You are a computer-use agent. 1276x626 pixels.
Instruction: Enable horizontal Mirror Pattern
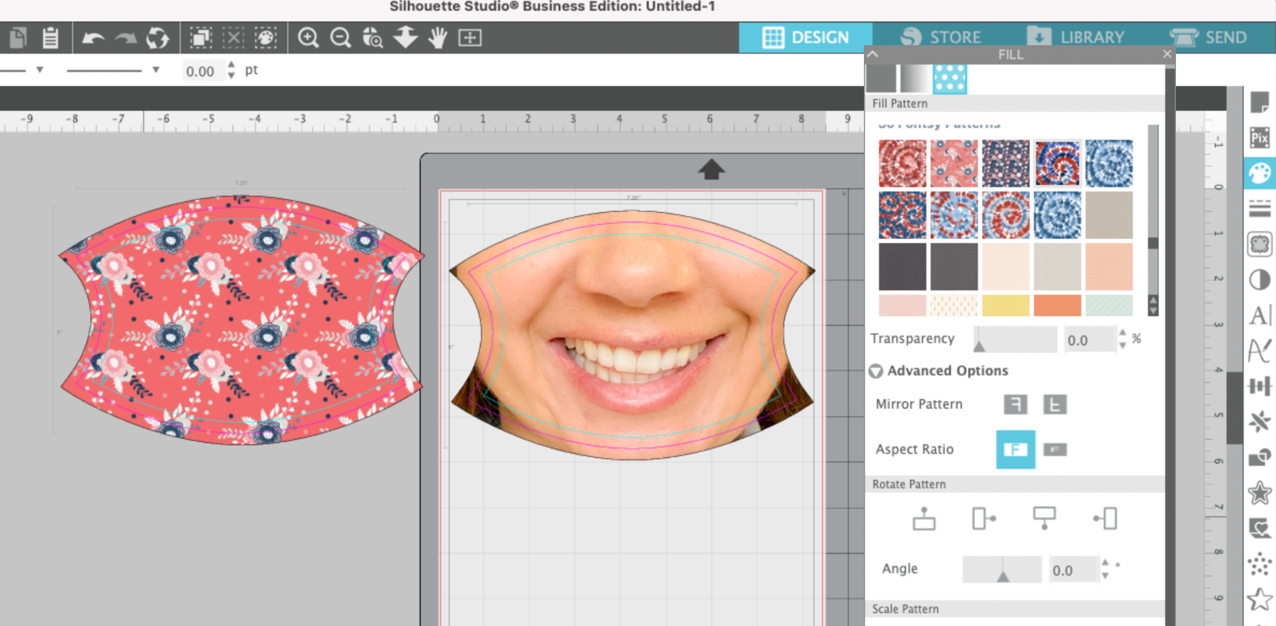coord(1015,404)
